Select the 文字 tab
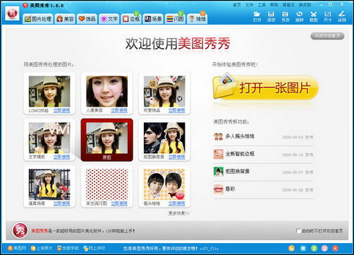The image size is (354, 255). tap(109, 19)
